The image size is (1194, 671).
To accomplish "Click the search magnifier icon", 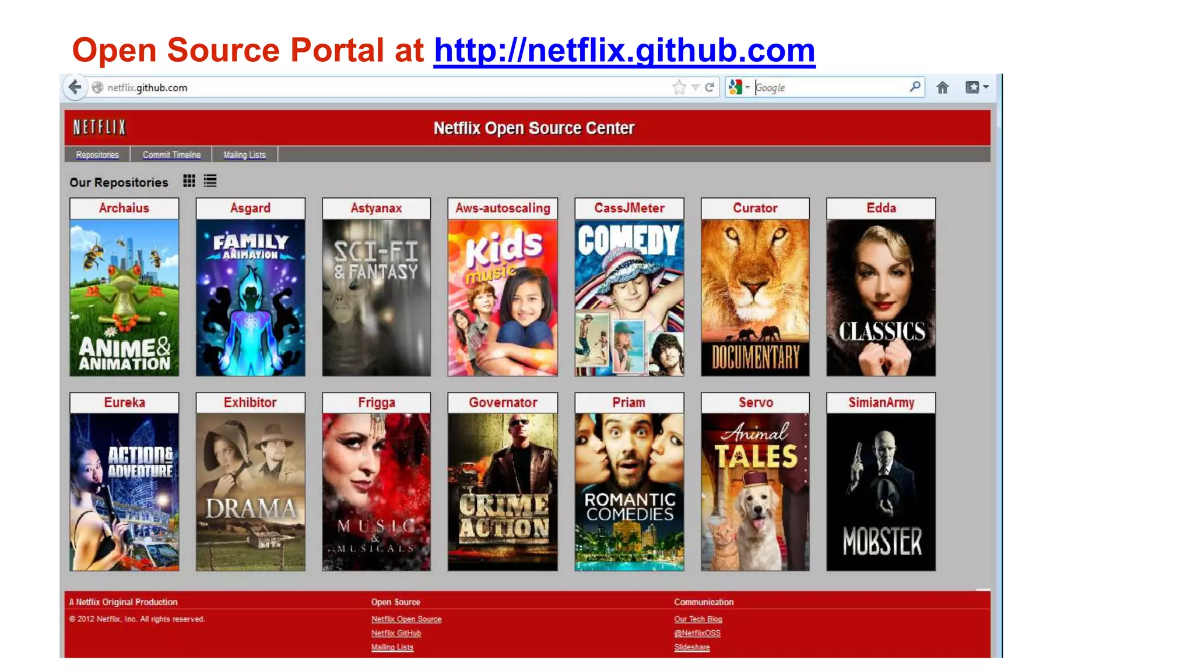I will point(915,87).
